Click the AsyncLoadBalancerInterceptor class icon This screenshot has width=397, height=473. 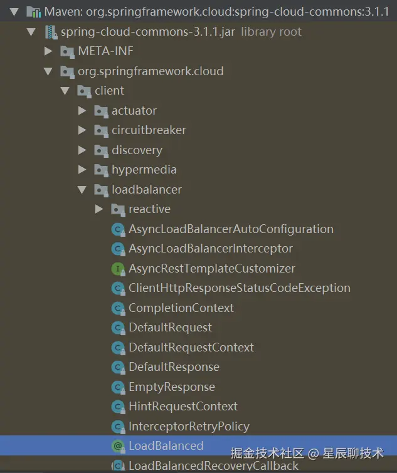(x=118, y=249)
